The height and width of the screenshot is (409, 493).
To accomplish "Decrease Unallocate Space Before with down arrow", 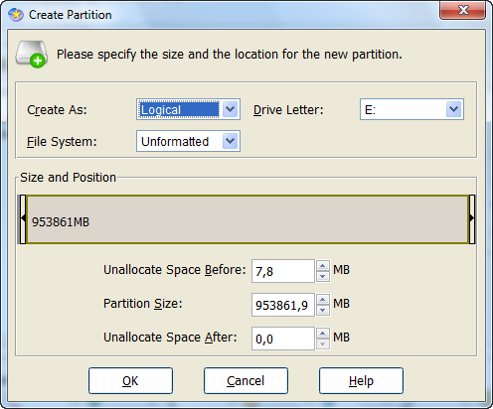I will click(323, 276).
